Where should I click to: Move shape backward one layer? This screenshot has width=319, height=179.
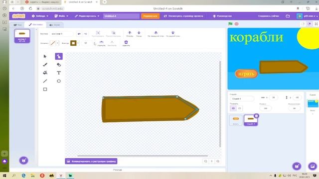click(x=139, y=34)
